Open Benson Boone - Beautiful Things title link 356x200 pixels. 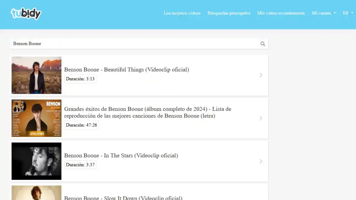tap(127, 69)
